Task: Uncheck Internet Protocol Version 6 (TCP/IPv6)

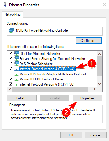Action: (11, 84)
